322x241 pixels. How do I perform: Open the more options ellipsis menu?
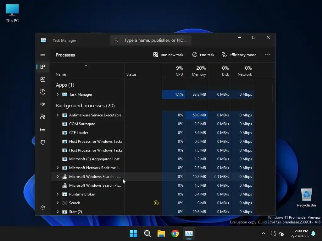[267, 55]
